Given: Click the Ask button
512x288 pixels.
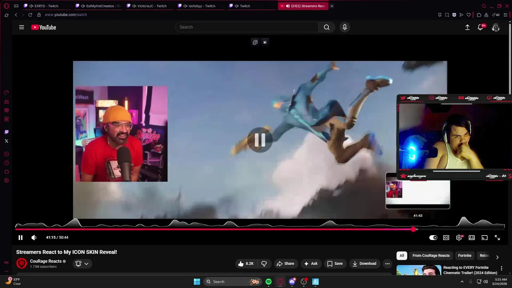Looking at the screenshot, I should point(311,264).
